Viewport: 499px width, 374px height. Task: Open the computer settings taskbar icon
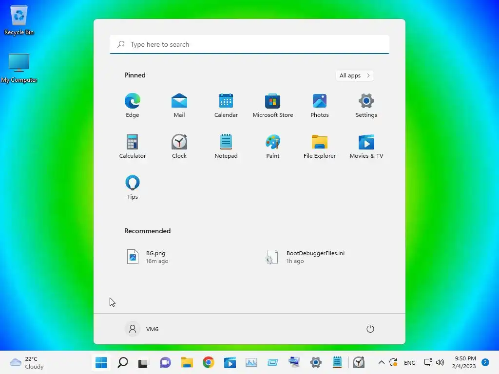click(294, 362)
